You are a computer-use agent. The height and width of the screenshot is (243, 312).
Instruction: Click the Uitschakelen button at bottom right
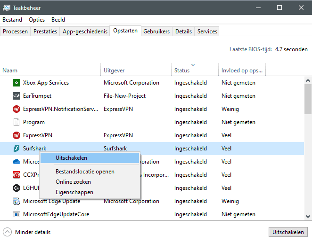click(x=288, y=232)
